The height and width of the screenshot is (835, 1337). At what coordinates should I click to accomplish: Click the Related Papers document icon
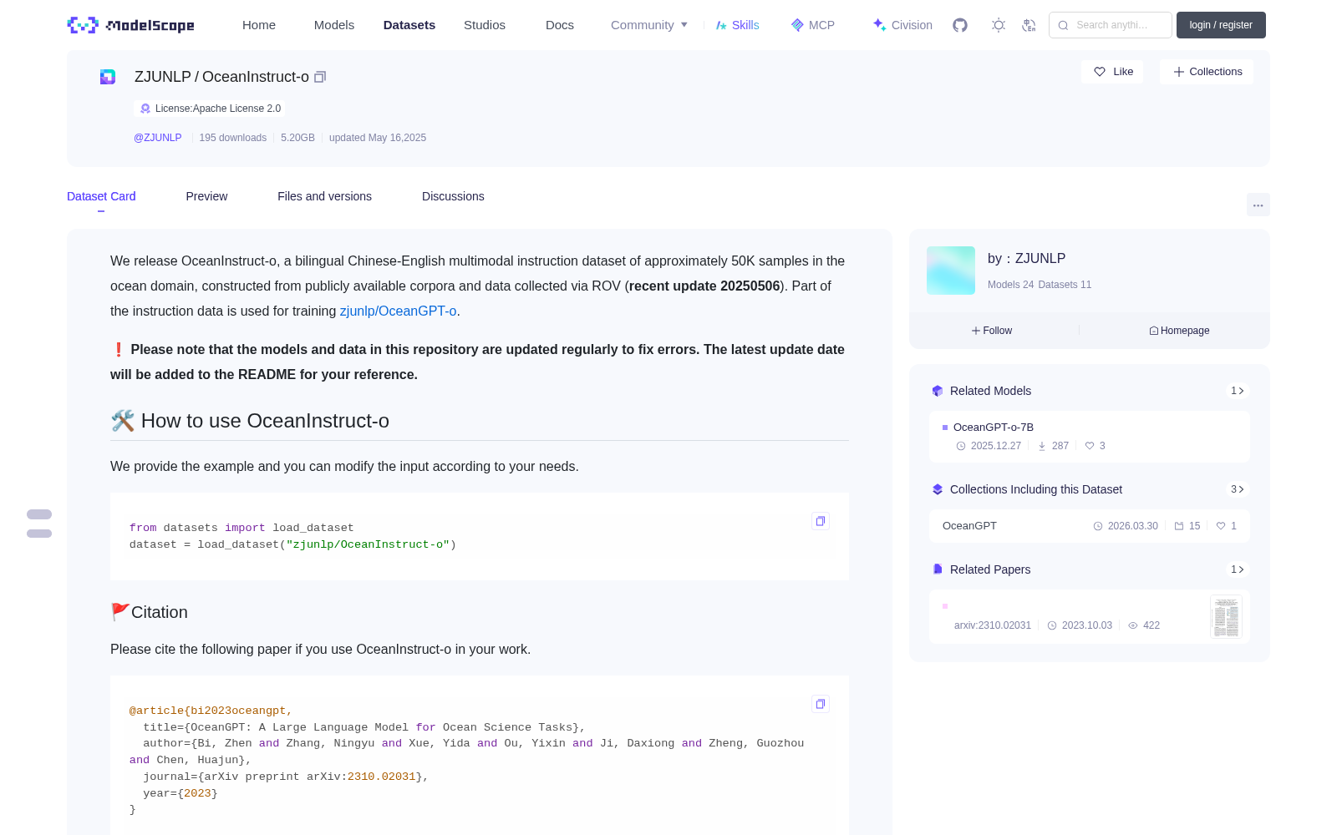pyautogui.click(x=938, y=569)
